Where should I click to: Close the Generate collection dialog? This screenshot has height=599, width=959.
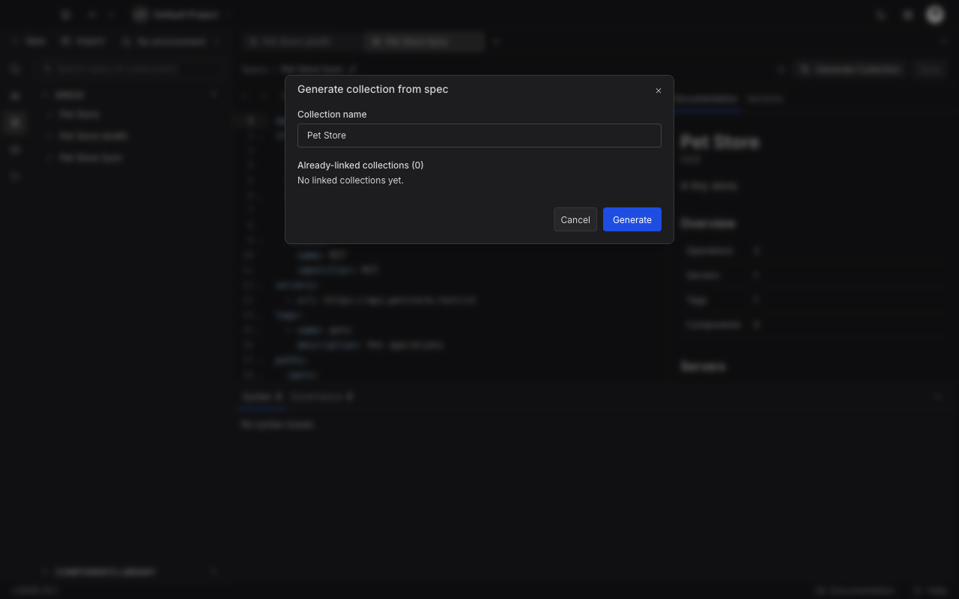coord(659,91)
